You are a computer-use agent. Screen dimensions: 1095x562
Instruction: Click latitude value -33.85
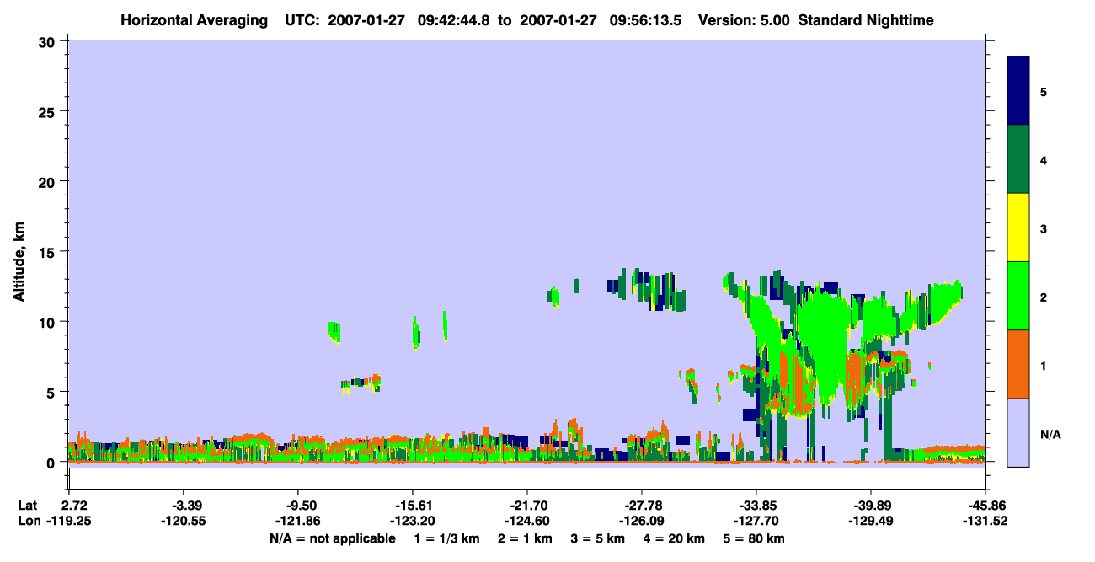(756, 506)
